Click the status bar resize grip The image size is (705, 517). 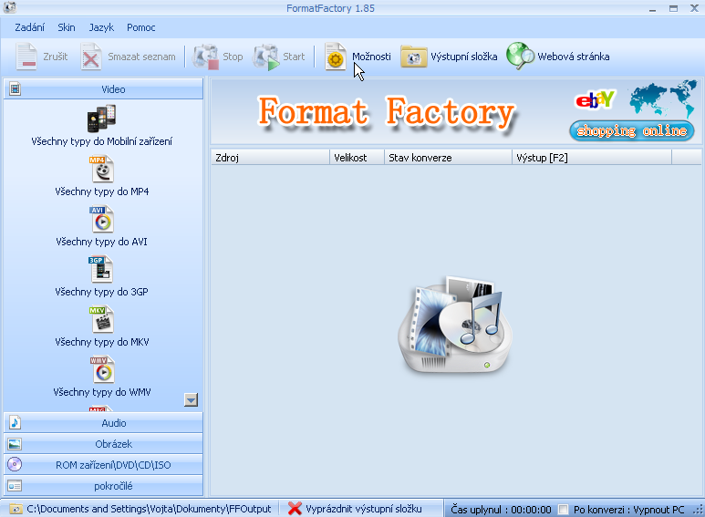[x=699, y=511]
